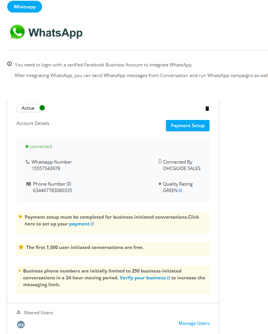Click the star icon on free conversations notice
The image size is (268, 334).
point(21,247)
